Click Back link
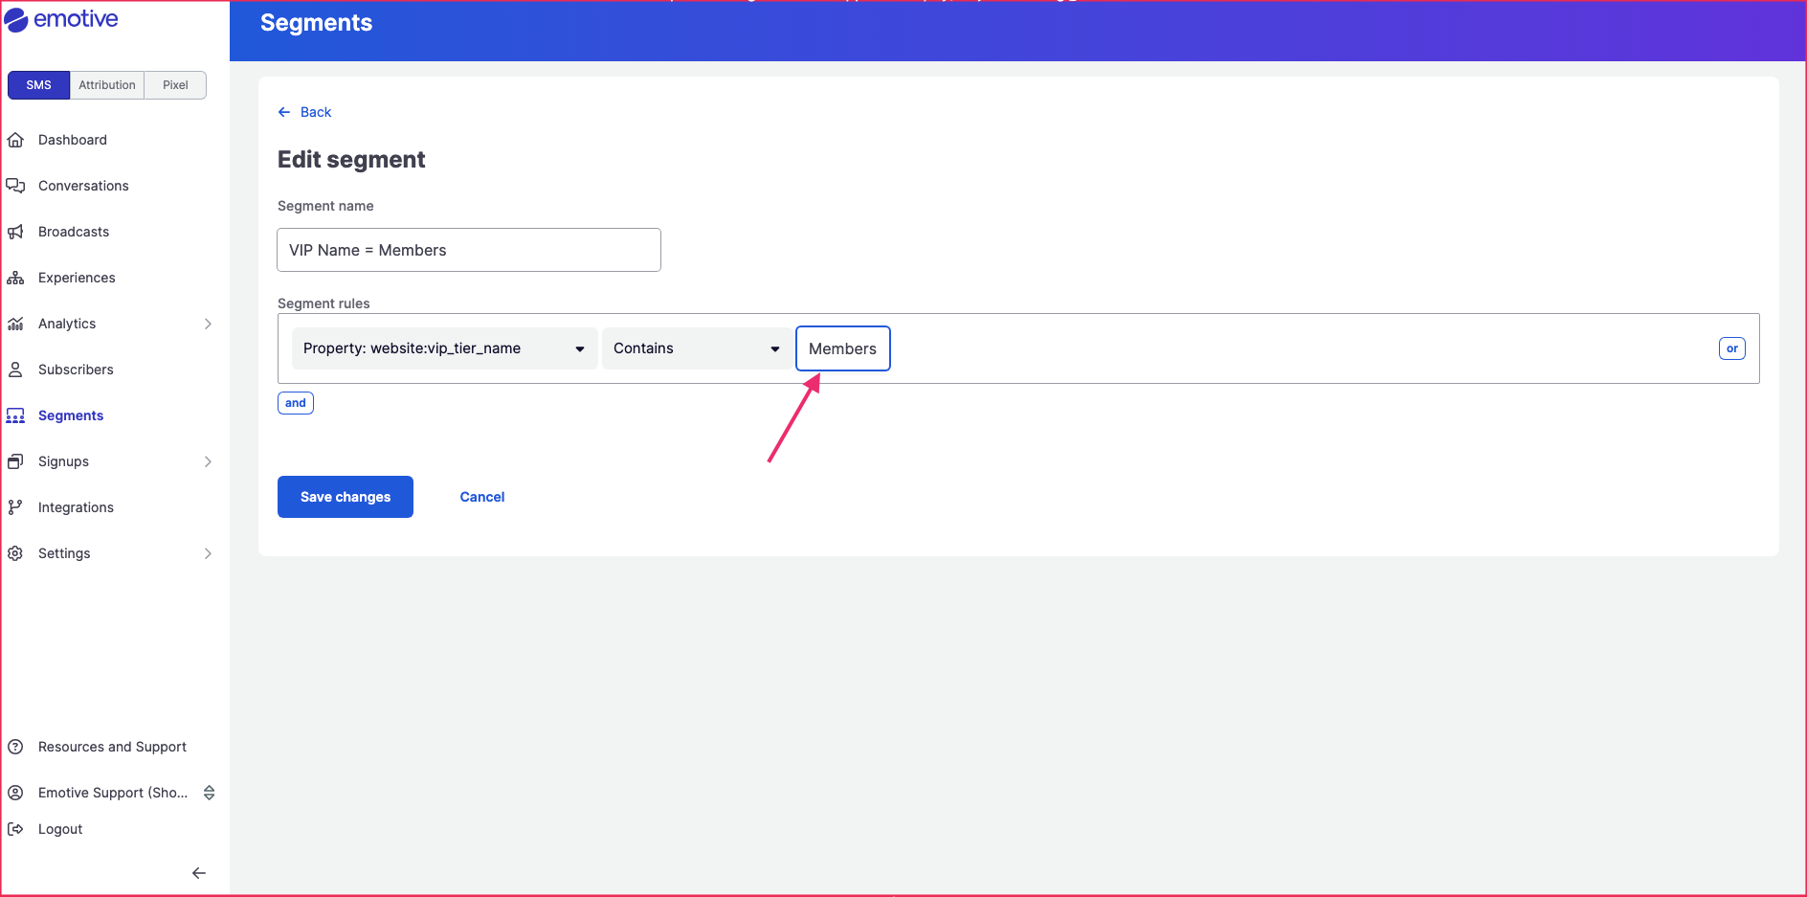This screenshot has height=897, width=1807. click(x=316, y=112)
